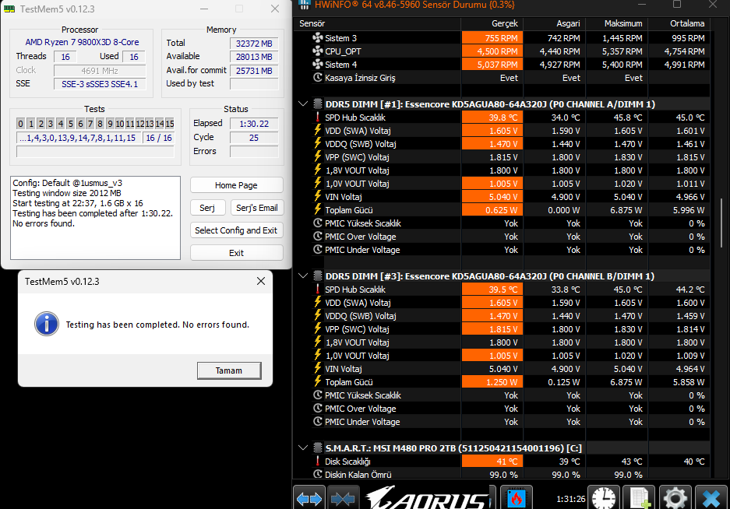Screen dimensions: 730x509
Task: Click Select Config and Exit button
Action: [x=237, y=230]
